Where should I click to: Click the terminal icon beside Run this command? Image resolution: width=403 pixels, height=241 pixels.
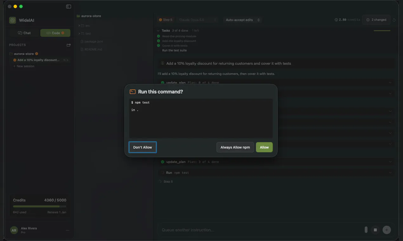click(x=133, y=92)
